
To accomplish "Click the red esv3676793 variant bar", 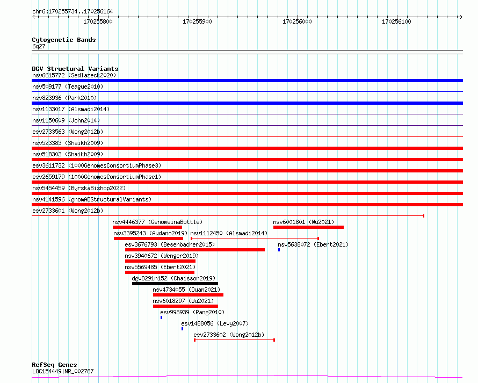I will point(195,250).
